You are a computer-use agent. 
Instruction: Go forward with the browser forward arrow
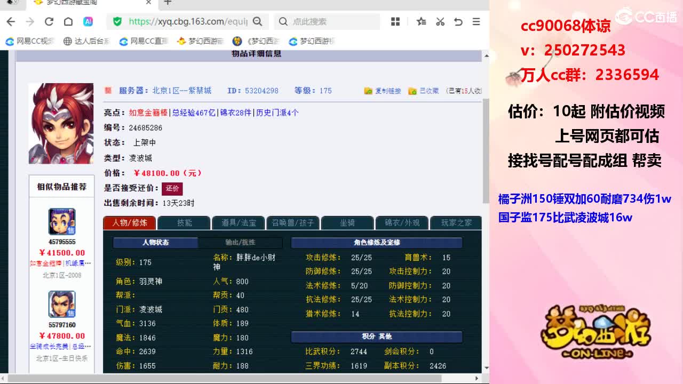tap(30, 21)
